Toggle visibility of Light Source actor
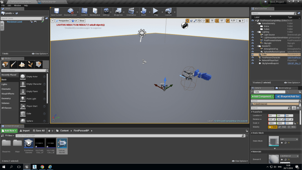This screenshot has width=302, height=170. (x=253, y=35)
